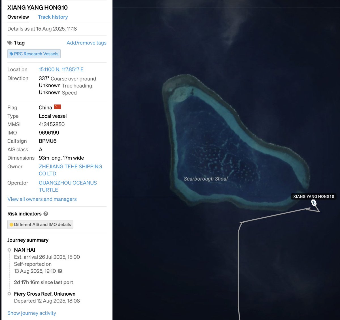Select the Overview tab
This screenshot has width=340, height=320.
point(18,17)
